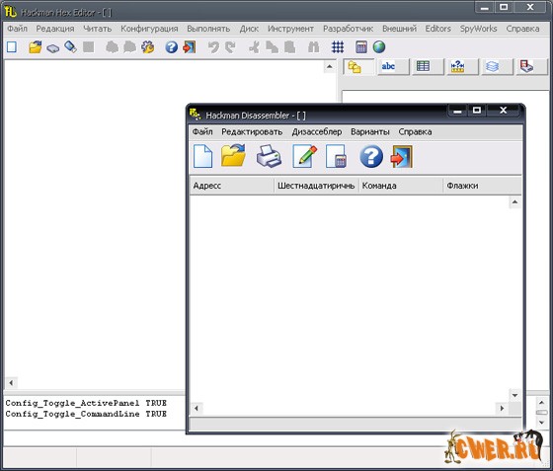Open the Выполнять menu
The image size is (553, 471).
pos(208,29)
